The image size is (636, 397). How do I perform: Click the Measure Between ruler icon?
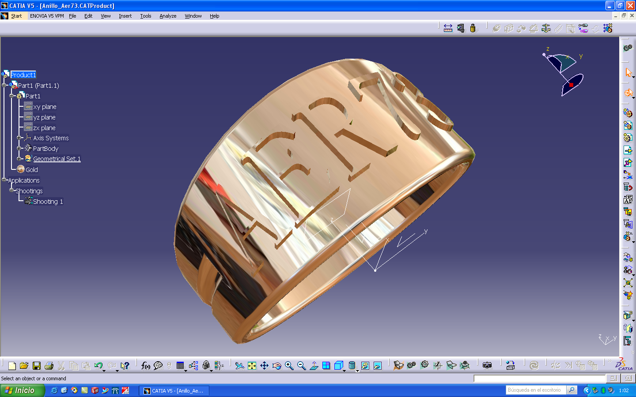[448, 28]
